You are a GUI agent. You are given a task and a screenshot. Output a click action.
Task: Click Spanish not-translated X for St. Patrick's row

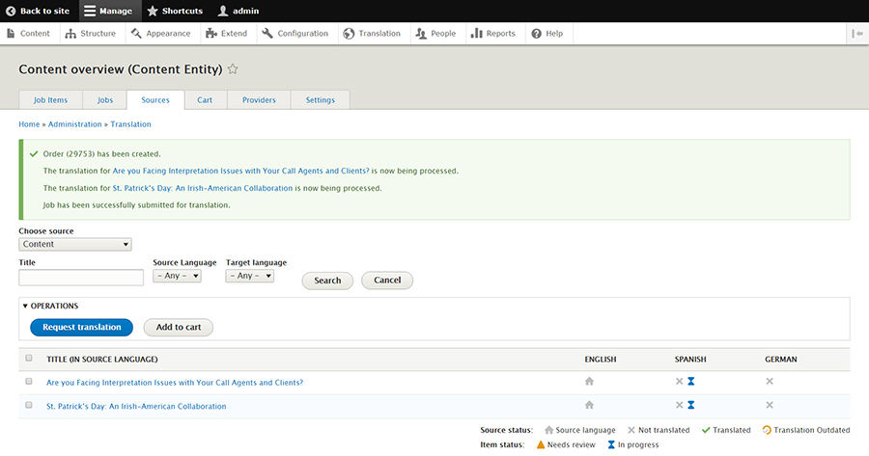pyautogui.click(x=680, y=405)
